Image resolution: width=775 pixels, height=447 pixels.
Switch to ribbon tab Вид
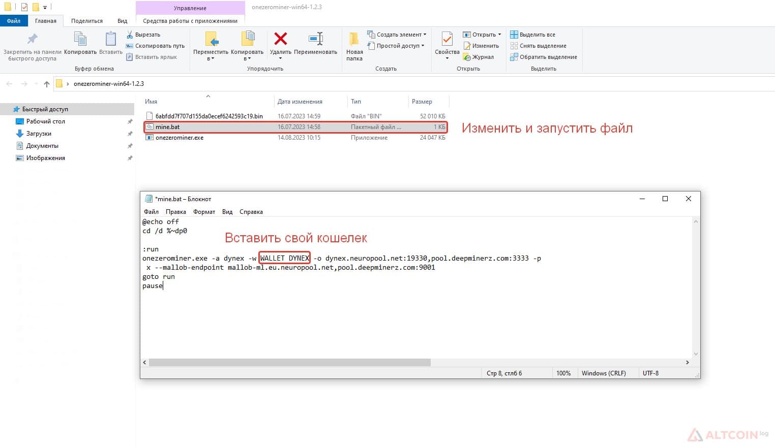coord(123,21)
